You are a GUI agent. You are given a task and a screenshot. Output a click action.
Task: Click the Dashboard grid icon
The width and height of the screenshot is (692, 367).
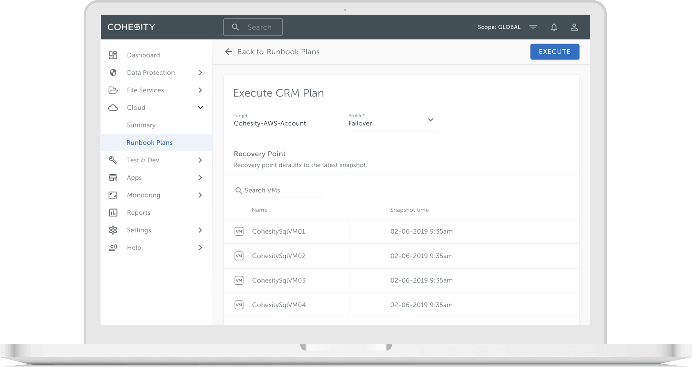tap(113, 55)
